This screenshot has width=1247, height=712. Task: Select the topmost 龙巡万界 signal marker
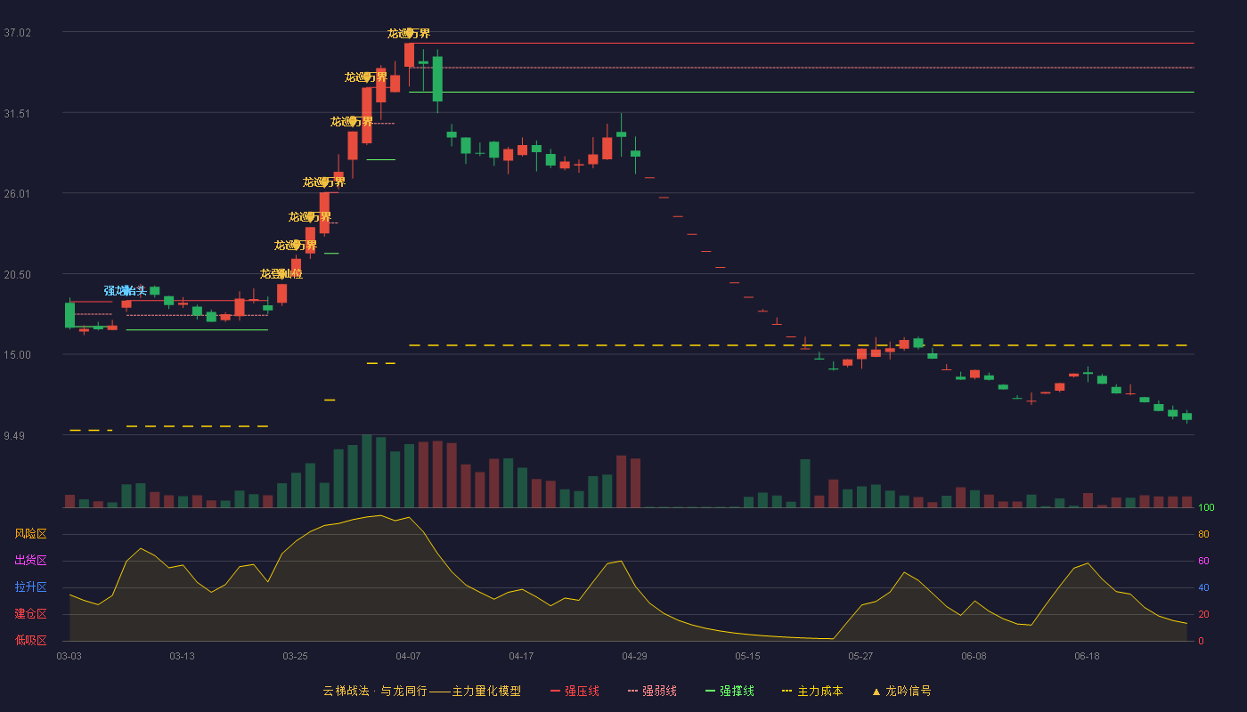pos(409,33)
